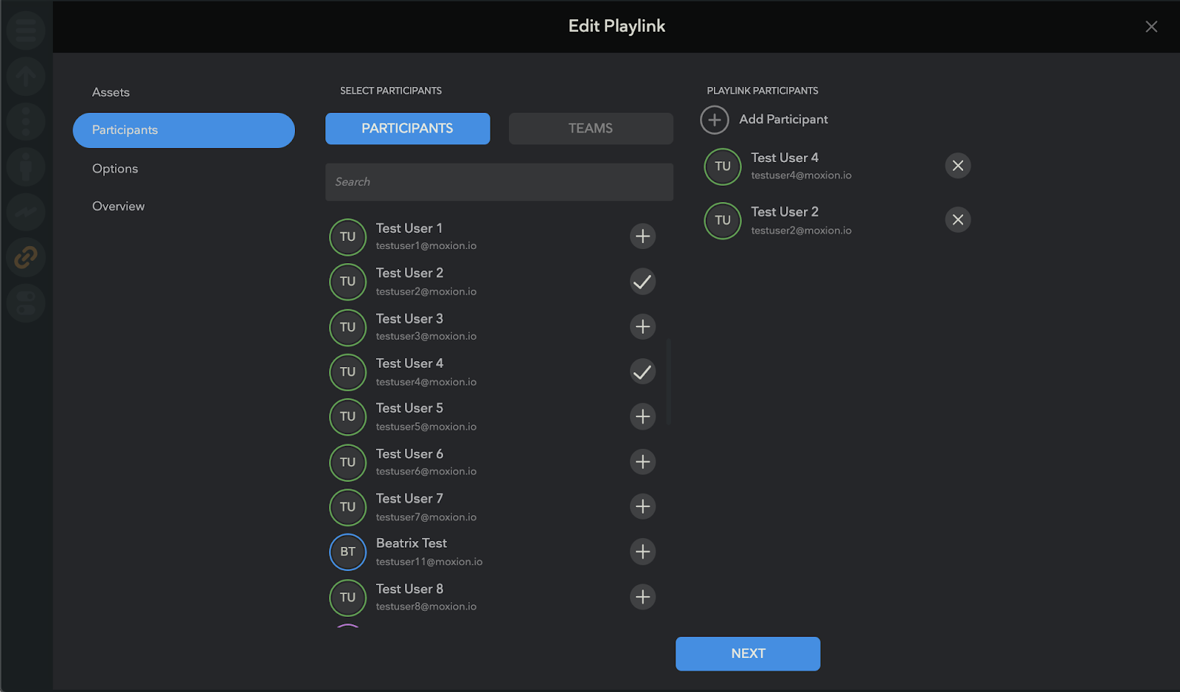This screenshot has width=1180, height=692.
Task: Click the participant list scrollbar
Action: pyautogui.click(x=668, y=382)
